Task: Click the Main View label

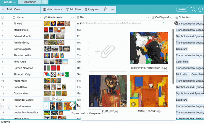Action: click(x=14, y=9)
